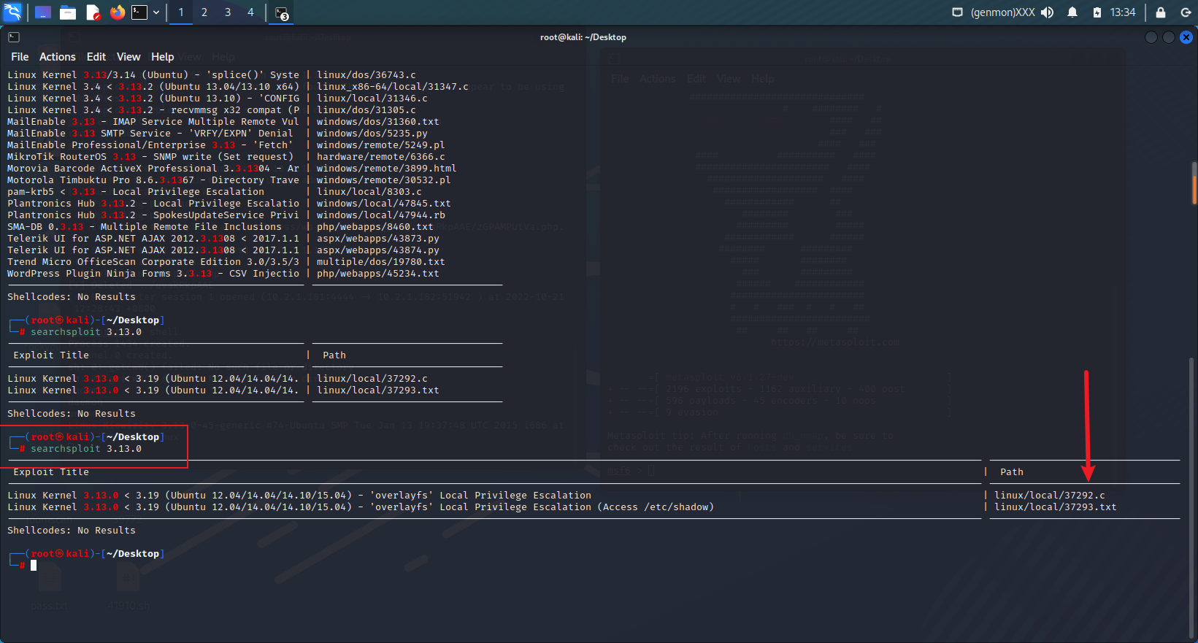Open the volume control icon
The image size is (1198, 643).
(x=1047, y=12)
